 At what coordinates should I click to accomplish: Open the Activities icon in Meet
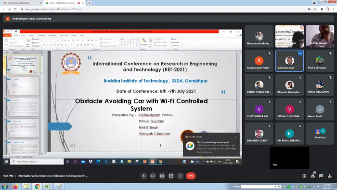[x=329, y=176]
